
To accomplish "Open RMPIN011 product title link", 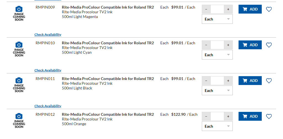I will [108, 79].
